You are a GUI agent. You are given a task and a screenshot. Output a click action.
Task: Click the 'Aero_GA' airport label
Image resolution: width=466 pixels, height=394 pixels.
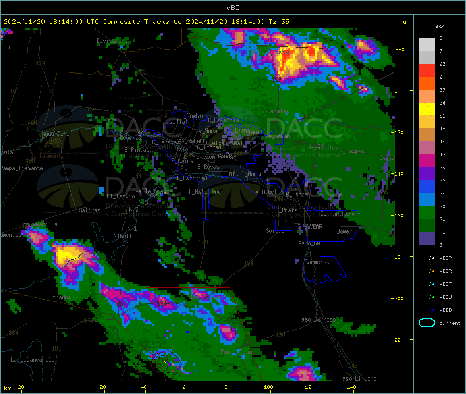point(310,243)
